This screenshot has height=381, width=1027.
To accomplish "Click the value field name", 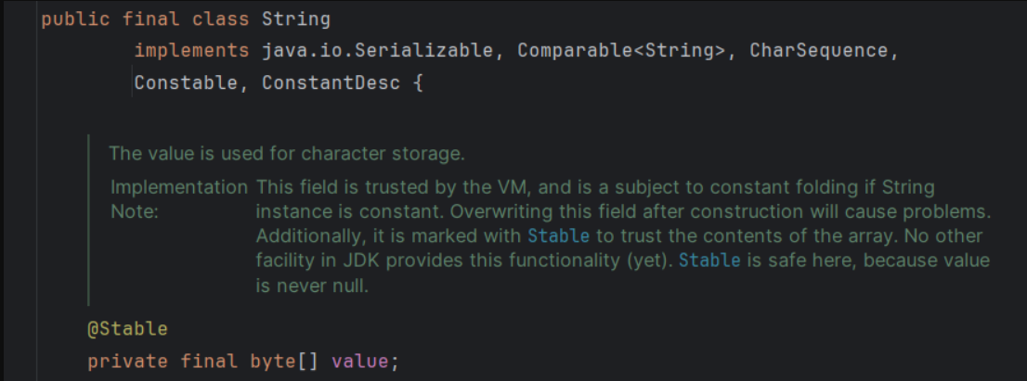I will [x=360, y=361].
